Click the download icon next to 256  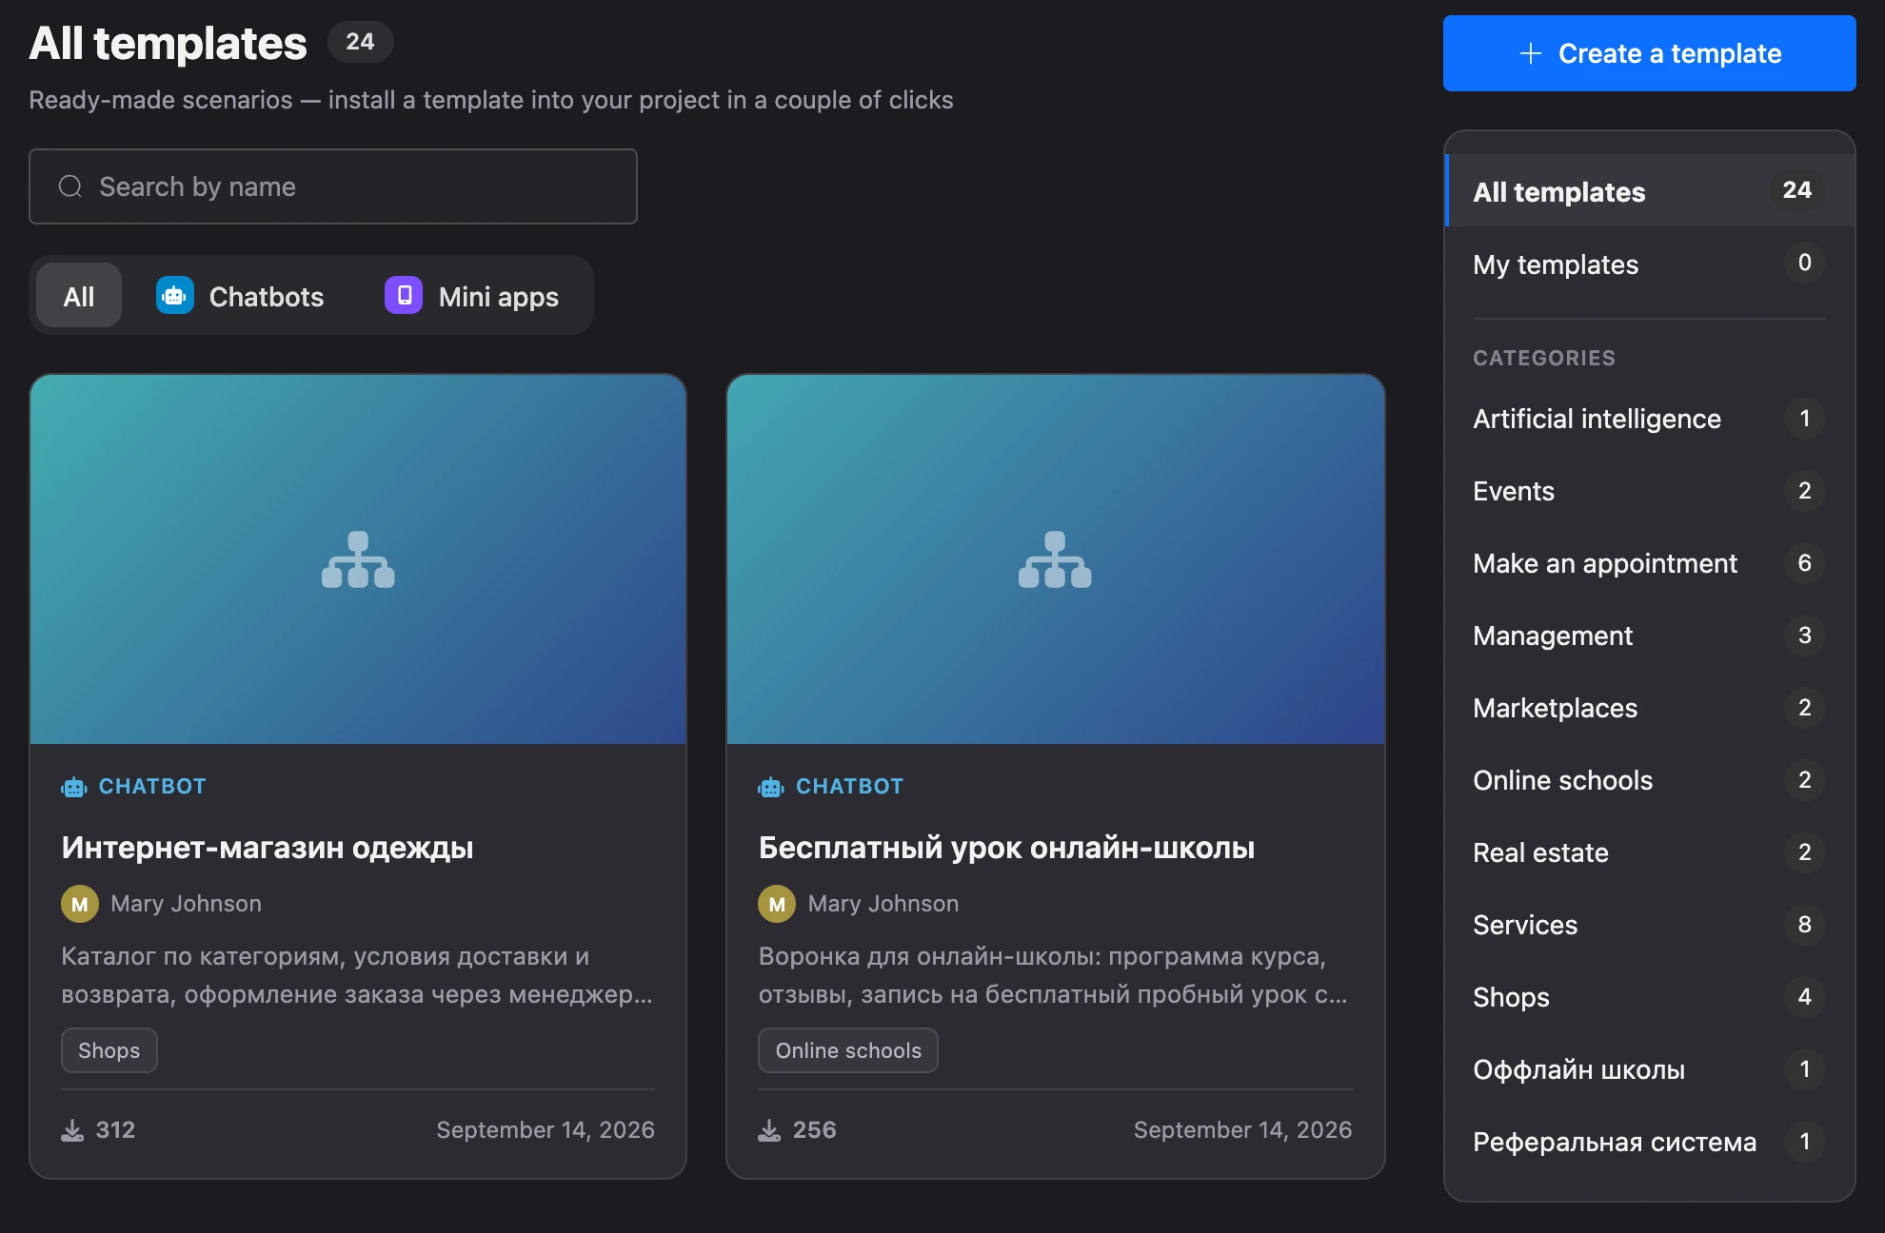point(769,1130)
